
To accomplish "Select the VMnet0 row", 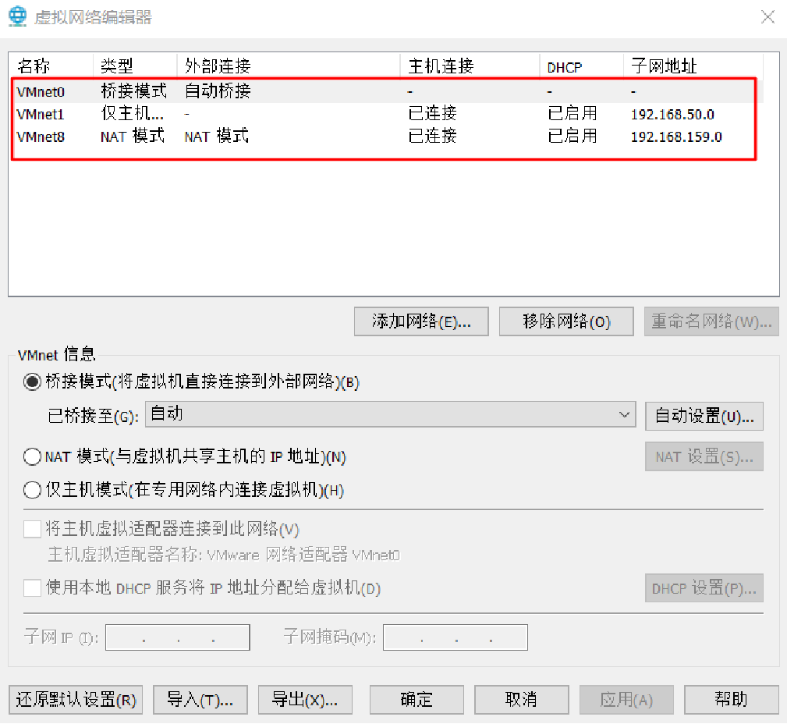I will pyautogui.click(x=386, y=91).
